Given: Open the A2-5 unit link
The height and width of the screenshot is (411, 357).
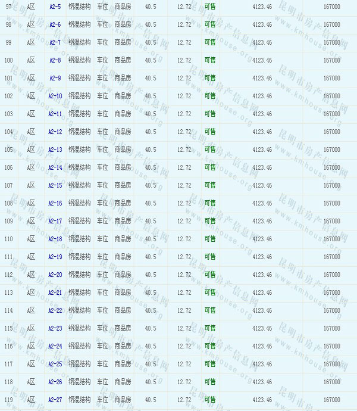Looking at the screenshot, I should coord(55,7).
